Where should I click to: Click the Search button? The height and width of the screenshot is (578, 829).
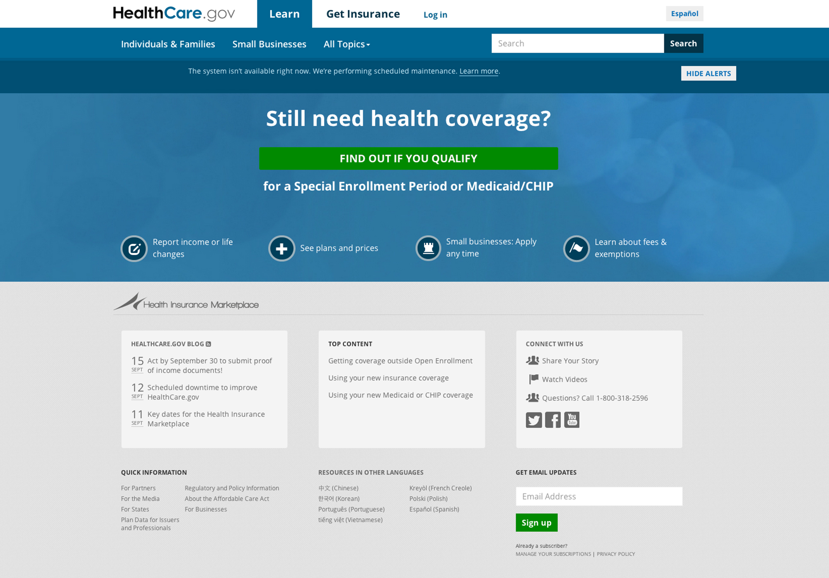click(x=684, y=44)
